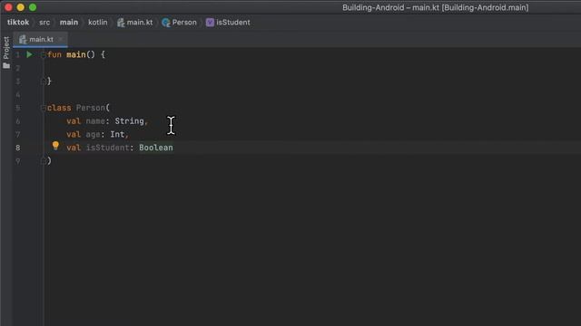Select the main.kt editor tab
The width and height of the screenshot is (581, 326).
(41, 39)
